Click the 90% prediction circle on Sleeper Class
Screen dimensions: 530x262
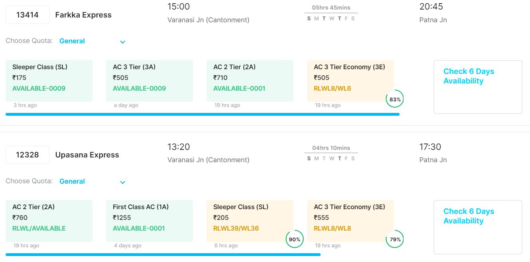point(294,239)
